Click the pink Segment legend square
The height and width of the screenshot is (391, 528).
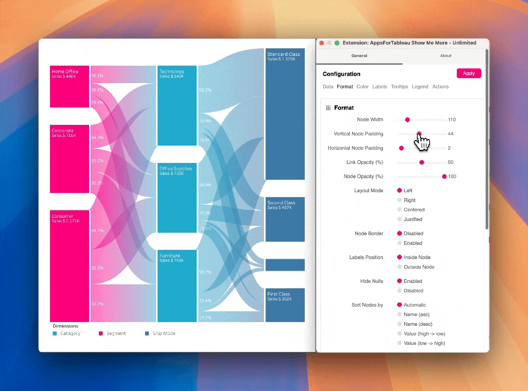(x=100, y=333)
